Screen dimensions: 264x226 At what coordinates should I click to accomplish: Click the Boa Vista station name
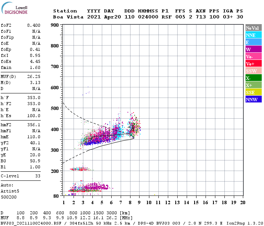pos(68,17)
